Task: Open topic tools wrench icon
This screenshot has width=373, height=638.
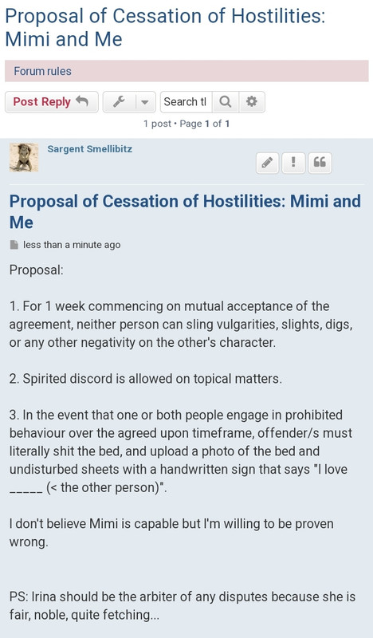Action: click(x=119, y=102)
